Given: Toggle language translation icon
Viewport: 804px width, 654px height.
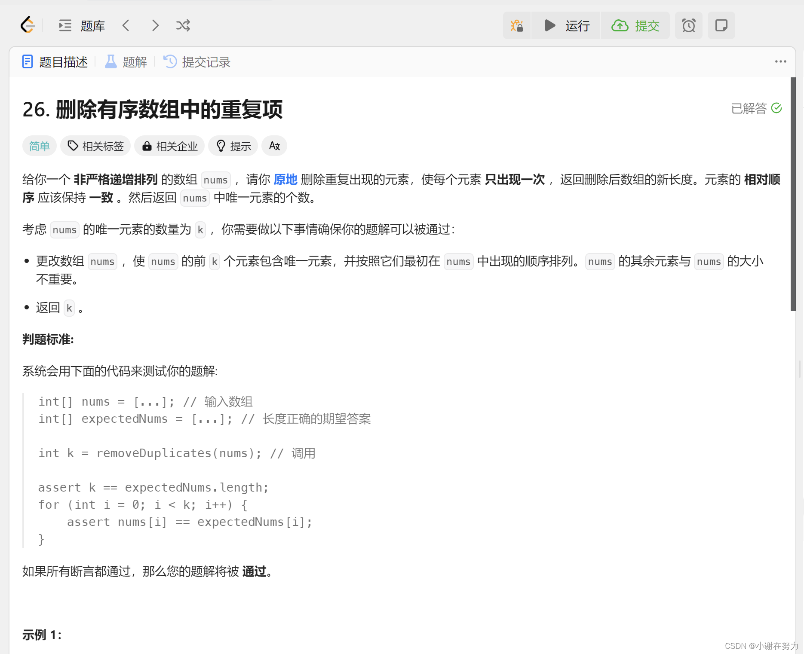Looking at the screenshot, I should (x=274, y=146).
